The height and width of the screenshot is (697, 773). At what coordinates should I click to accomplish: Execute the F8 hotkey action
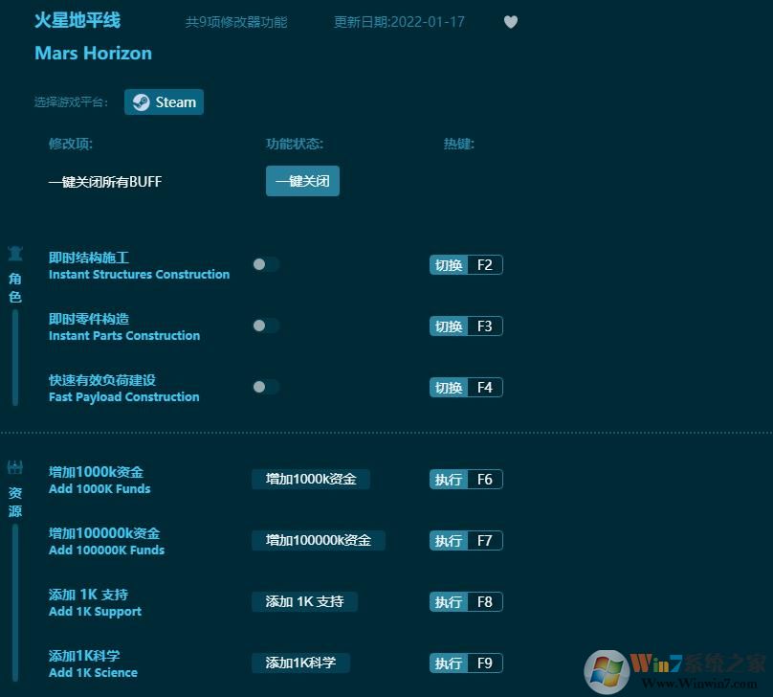(466, 601)
